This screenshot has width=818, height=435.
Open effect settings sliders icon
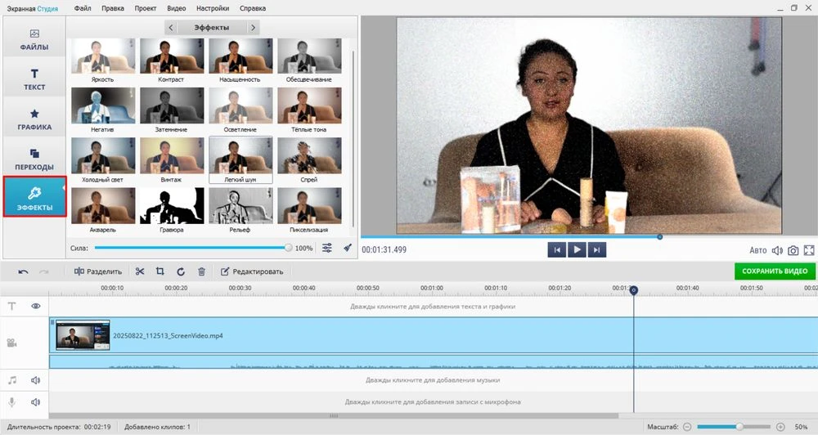[327, 248]
